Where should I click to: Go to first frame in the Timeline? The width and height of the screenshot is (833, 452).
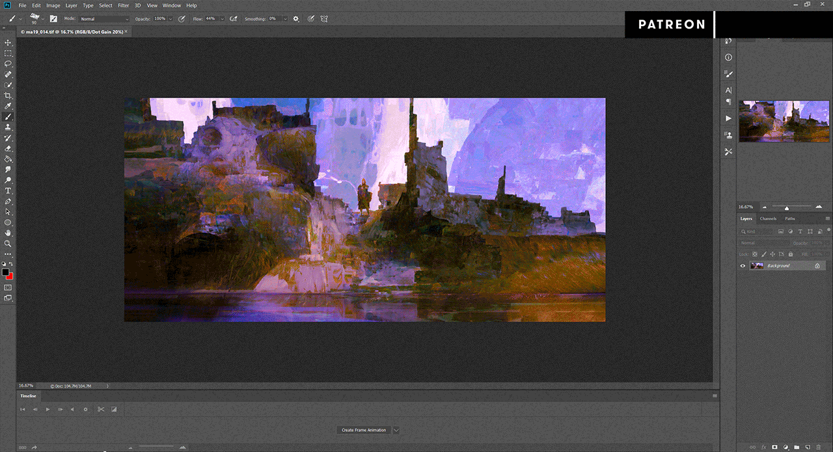(22, 409)
